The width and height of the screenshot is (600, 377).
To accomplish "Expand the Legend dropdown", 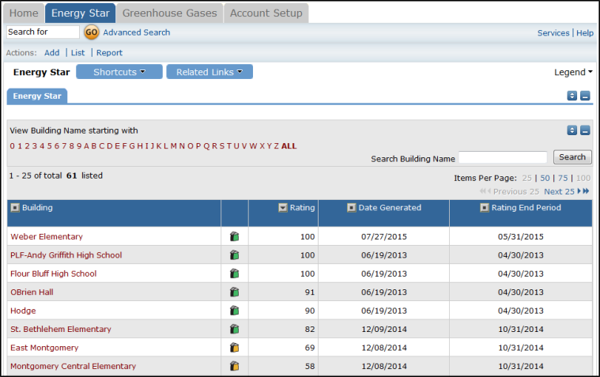I will [573, 73].
